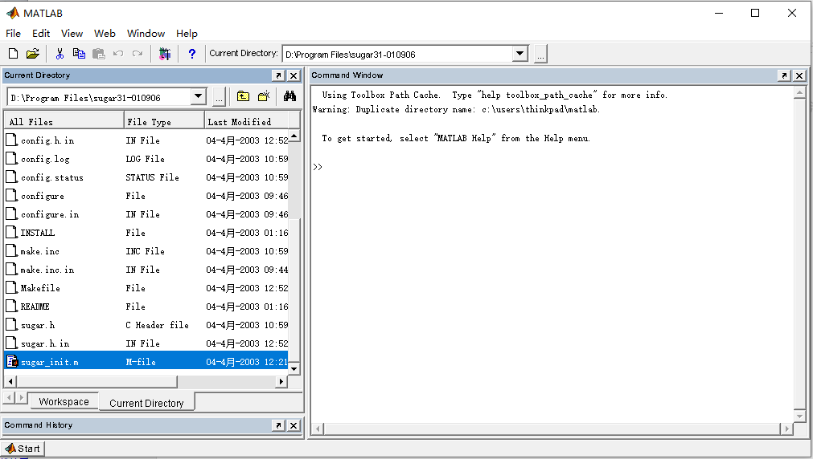
Task: Select make.inc.in file
Action: pyautogui.click(x=146, y=270)
